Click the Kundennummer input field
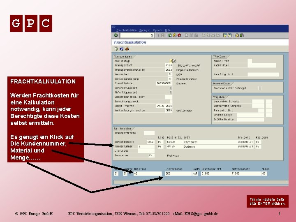296x222 pixels. [x=146, y=146]
